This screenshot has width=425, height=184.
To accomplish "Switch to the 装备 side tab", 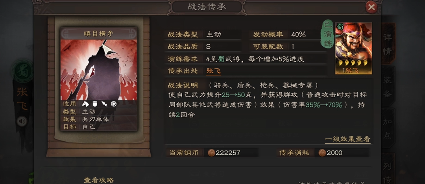I will (x=388, y=86).
